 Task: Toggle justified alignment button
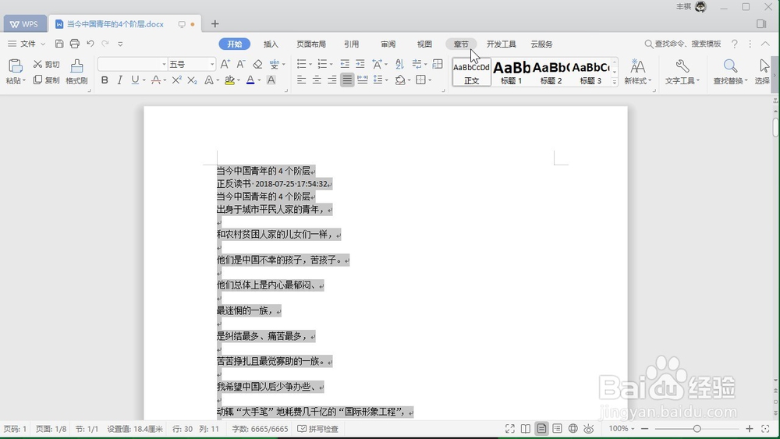click(x=347, y=80)
